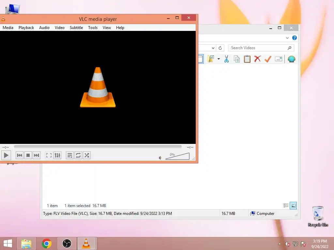Image resolution: width=334 pixels, height=250 pixels.
Task: Click the Search Videos input field
Action: tap(261, 48)
